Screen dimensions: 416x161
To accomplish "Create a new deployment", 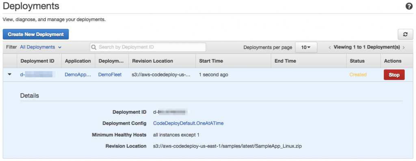I will point(36,34).
